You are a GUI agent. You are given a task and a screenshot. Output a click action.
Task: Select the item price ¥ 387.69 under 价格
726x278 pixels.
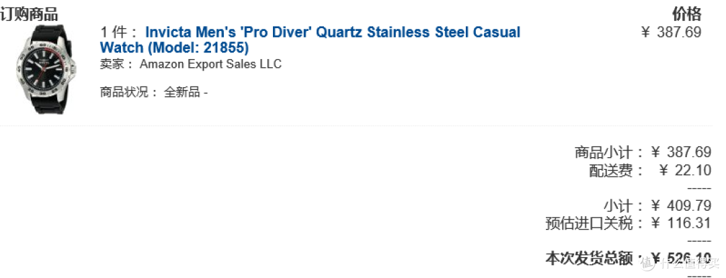671,32
